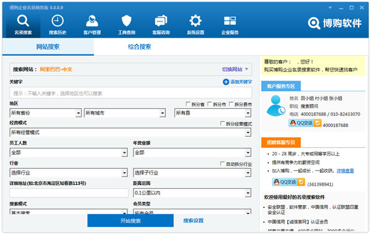Expand the 所有省份 dropdown
371x234 pixels.
click(x=79, y=113)
